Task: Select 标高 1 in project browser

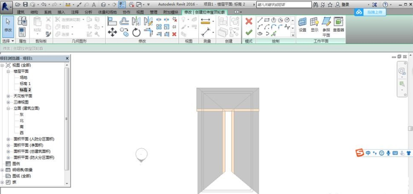Action: tap(25, 84)
